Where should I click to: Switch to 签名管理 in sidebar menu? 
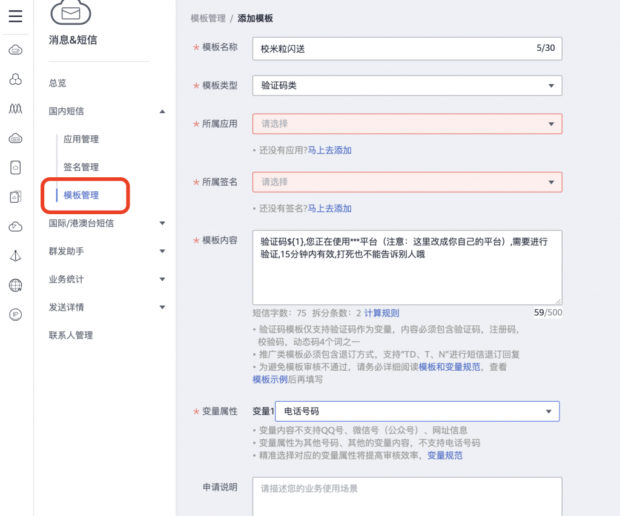click(82, 167)
